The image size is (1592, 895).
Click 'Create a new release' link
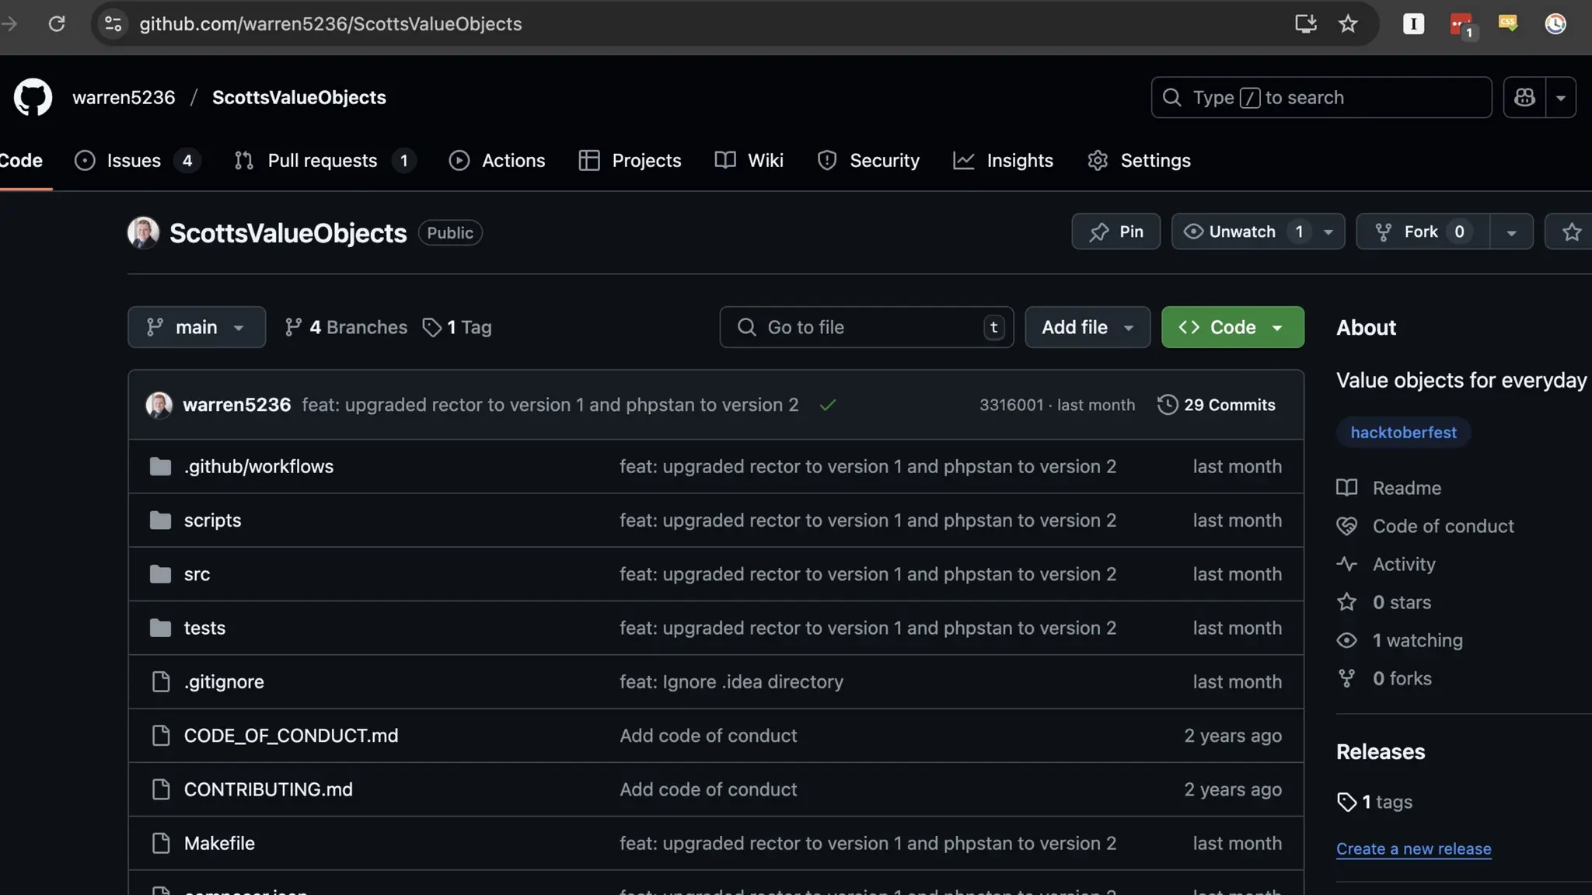pos(1413,848)
